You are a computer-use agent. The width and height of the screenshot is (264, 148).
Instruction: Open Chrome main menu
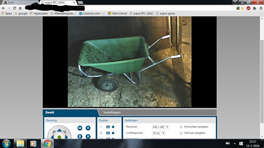(261, 8)
